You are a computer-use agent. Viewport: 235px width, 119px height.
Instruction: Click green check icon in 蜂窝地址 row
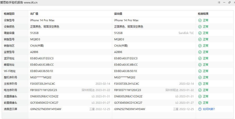200,65
